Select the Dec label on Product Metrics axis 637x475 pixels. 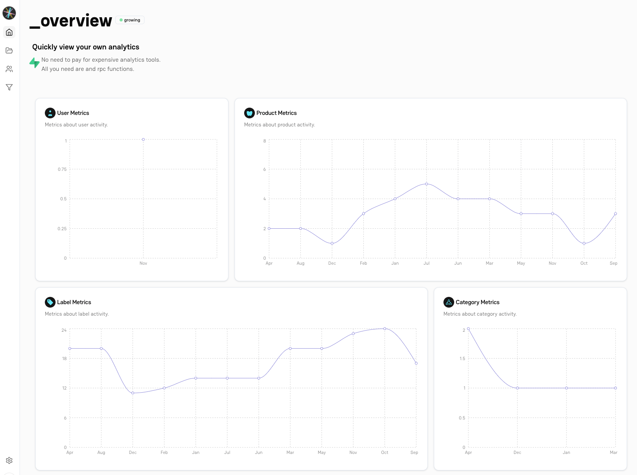pos(332,264)
